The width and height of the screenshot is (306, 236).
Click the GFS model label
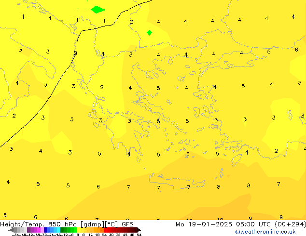(127, 224)
